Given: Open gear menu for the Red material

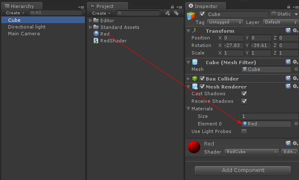Looking at the screenshot, I should (295, 144).
